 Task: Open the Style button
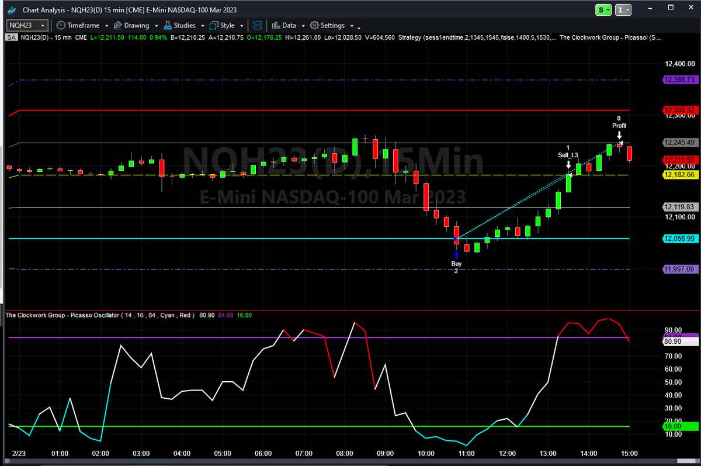click(223, 26)
